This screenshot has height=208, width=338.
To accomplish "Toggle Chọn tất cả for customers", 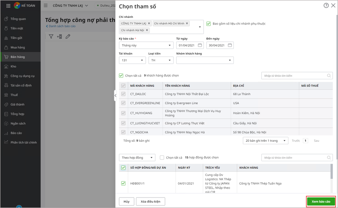I will (121, 76).
